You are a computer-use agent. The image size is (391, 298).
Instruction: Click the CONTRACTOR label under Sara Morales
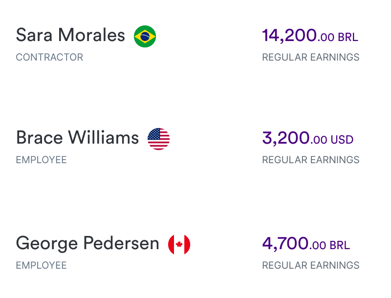(49, 57)
